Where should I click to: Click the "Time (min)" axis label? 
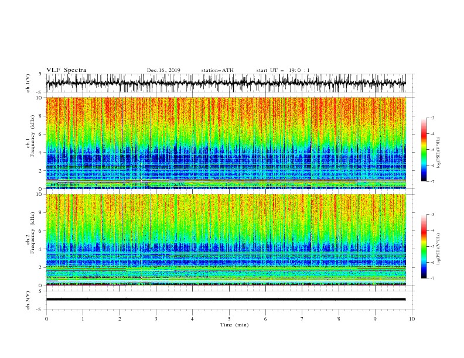pos(234,325)
